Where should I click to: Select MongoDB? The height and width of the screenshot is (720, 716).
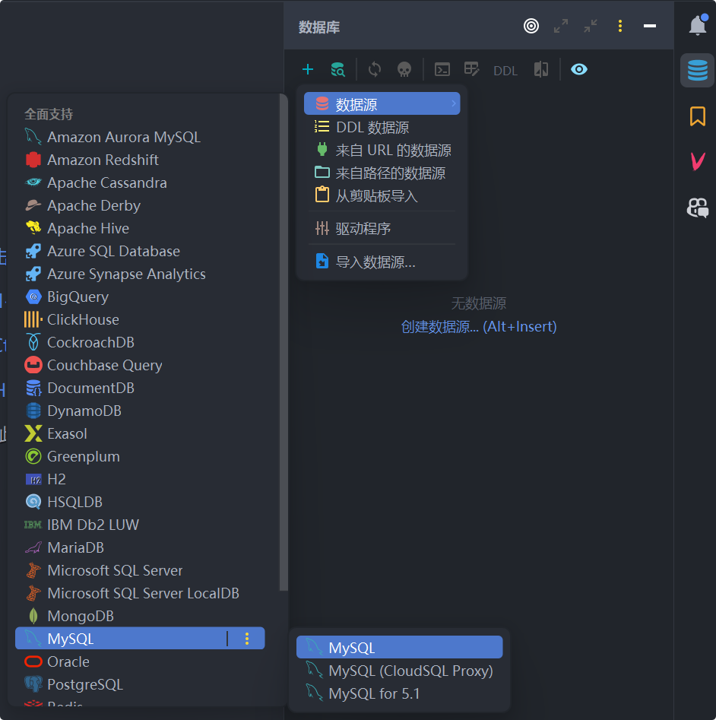(x=140, y=616)
